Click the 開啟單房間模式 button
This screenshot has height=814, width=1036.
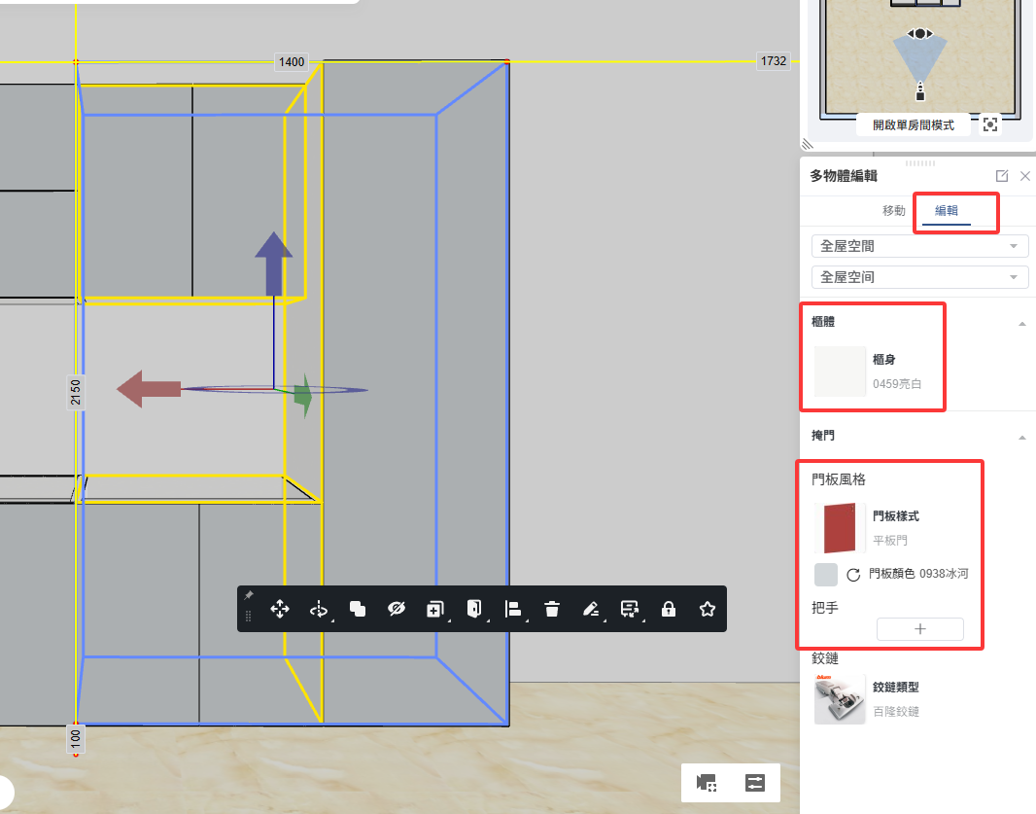tap(913, 124)
